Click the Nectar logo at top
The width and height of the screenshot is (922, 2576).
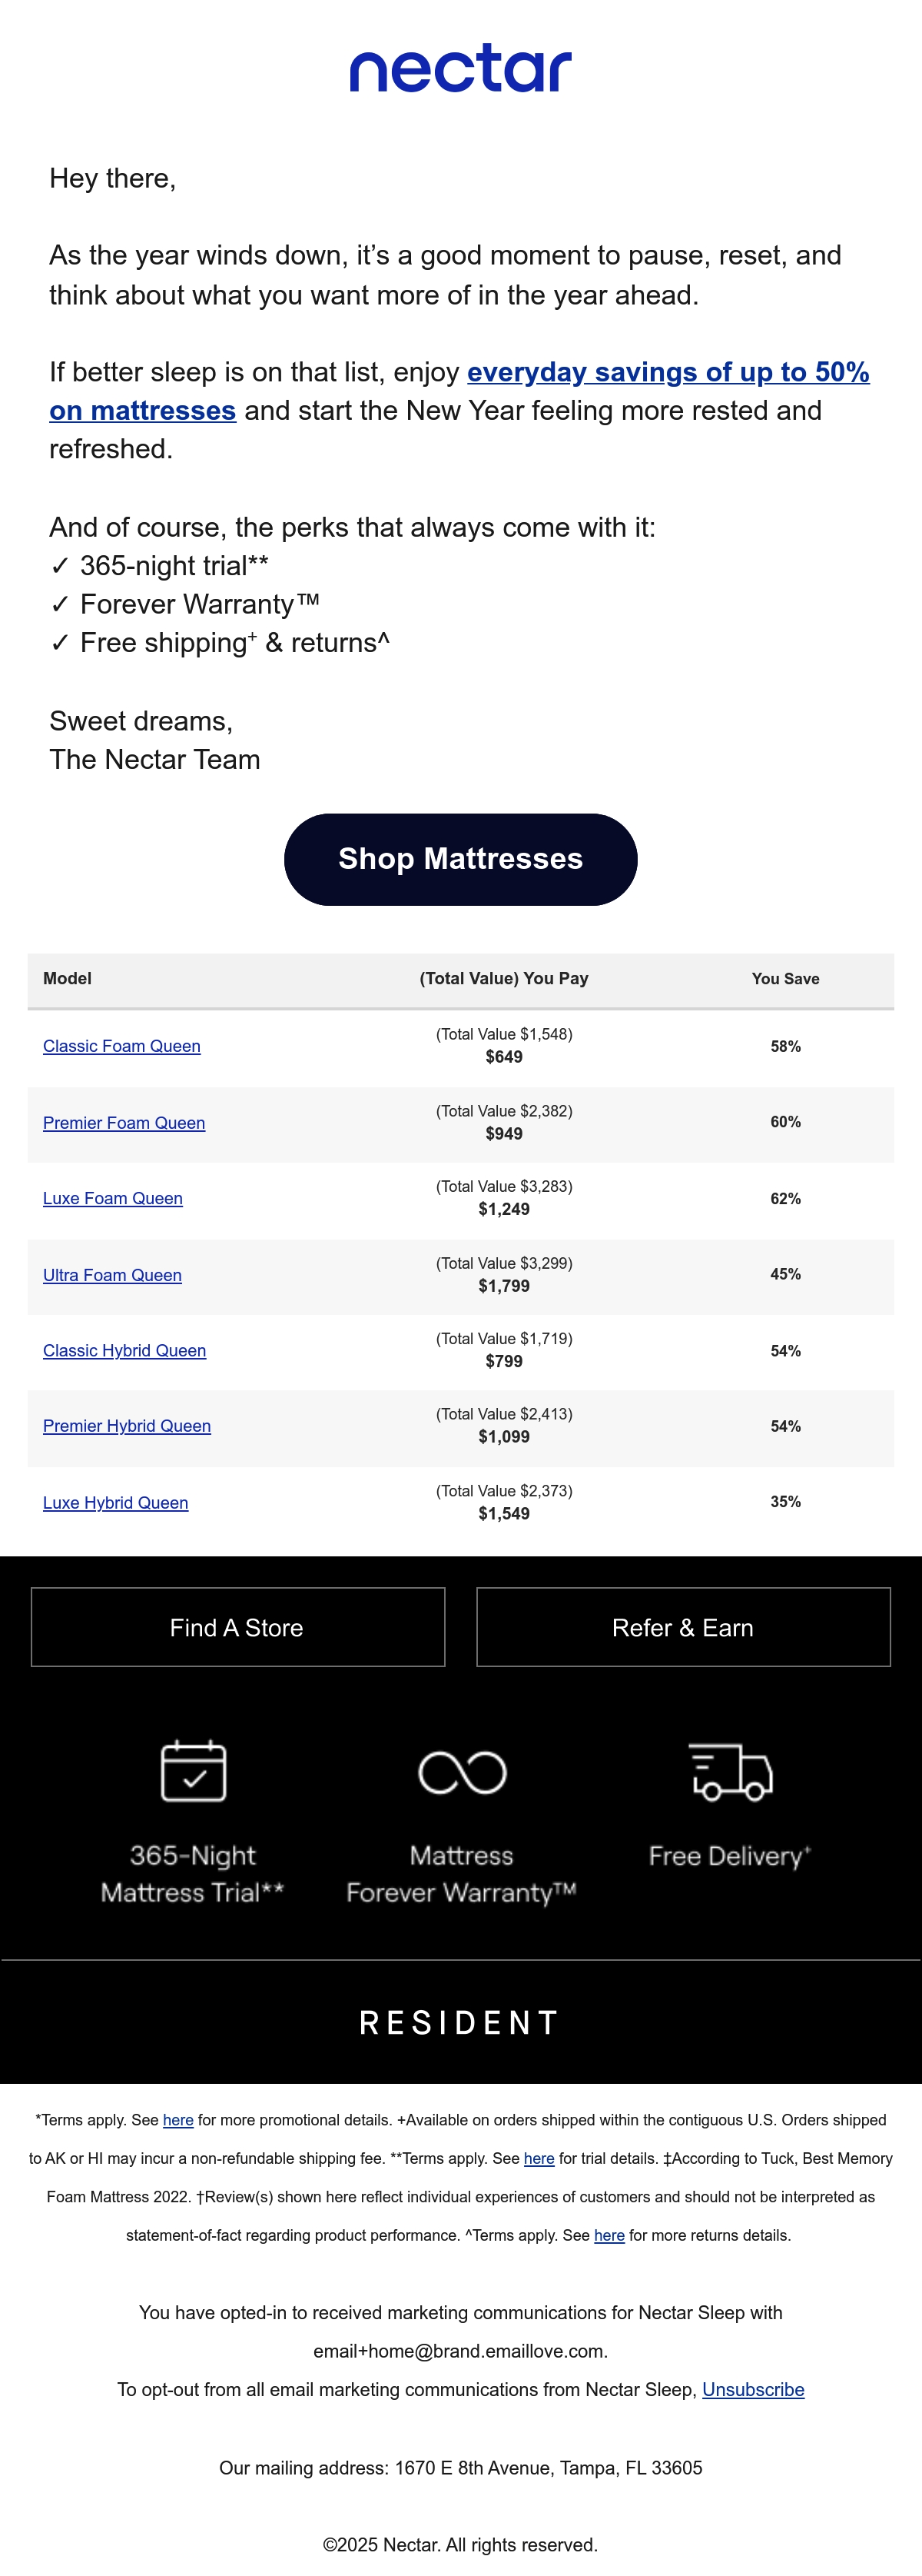pyautogui.click(x=460, y=68)
